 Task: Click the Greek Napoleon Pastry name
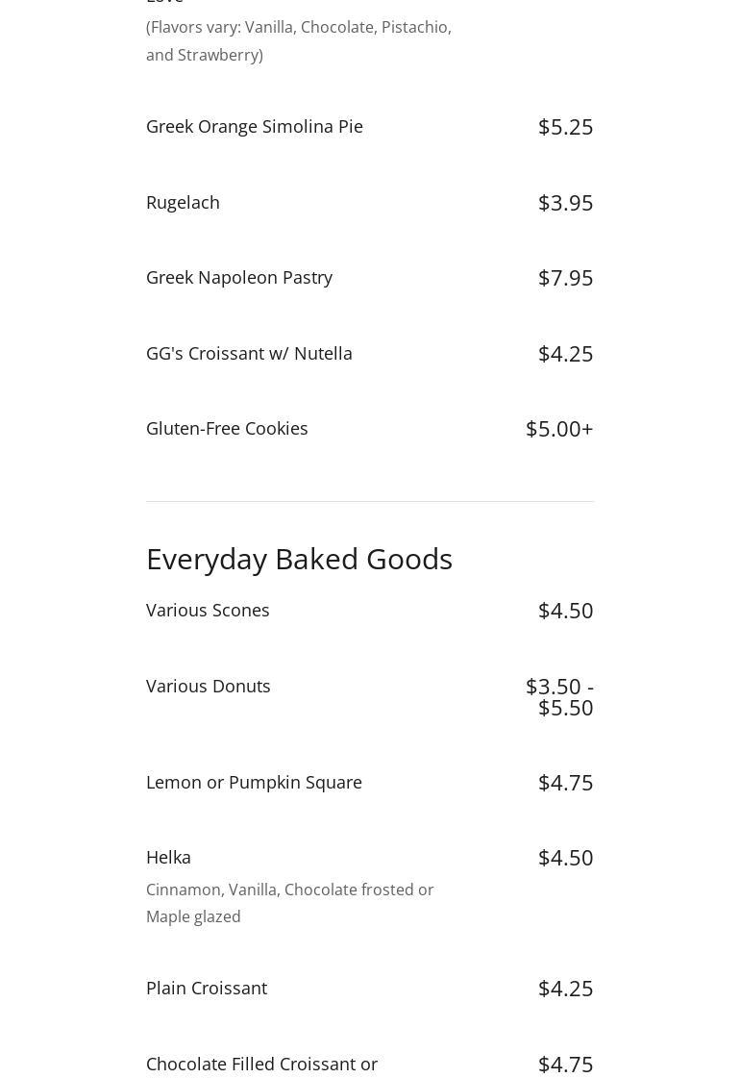(239, 278)
